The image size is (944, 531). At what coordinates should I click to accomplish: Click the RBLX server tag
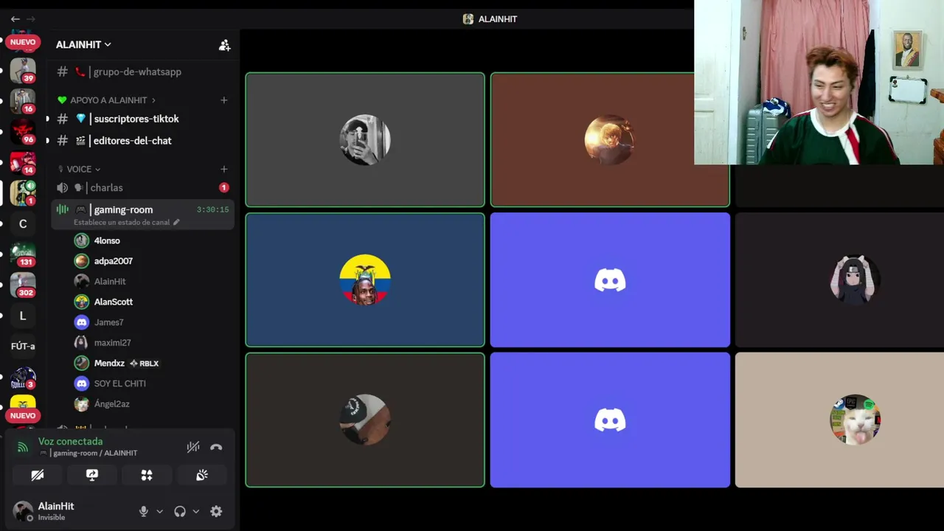click(x=145, y=363)
